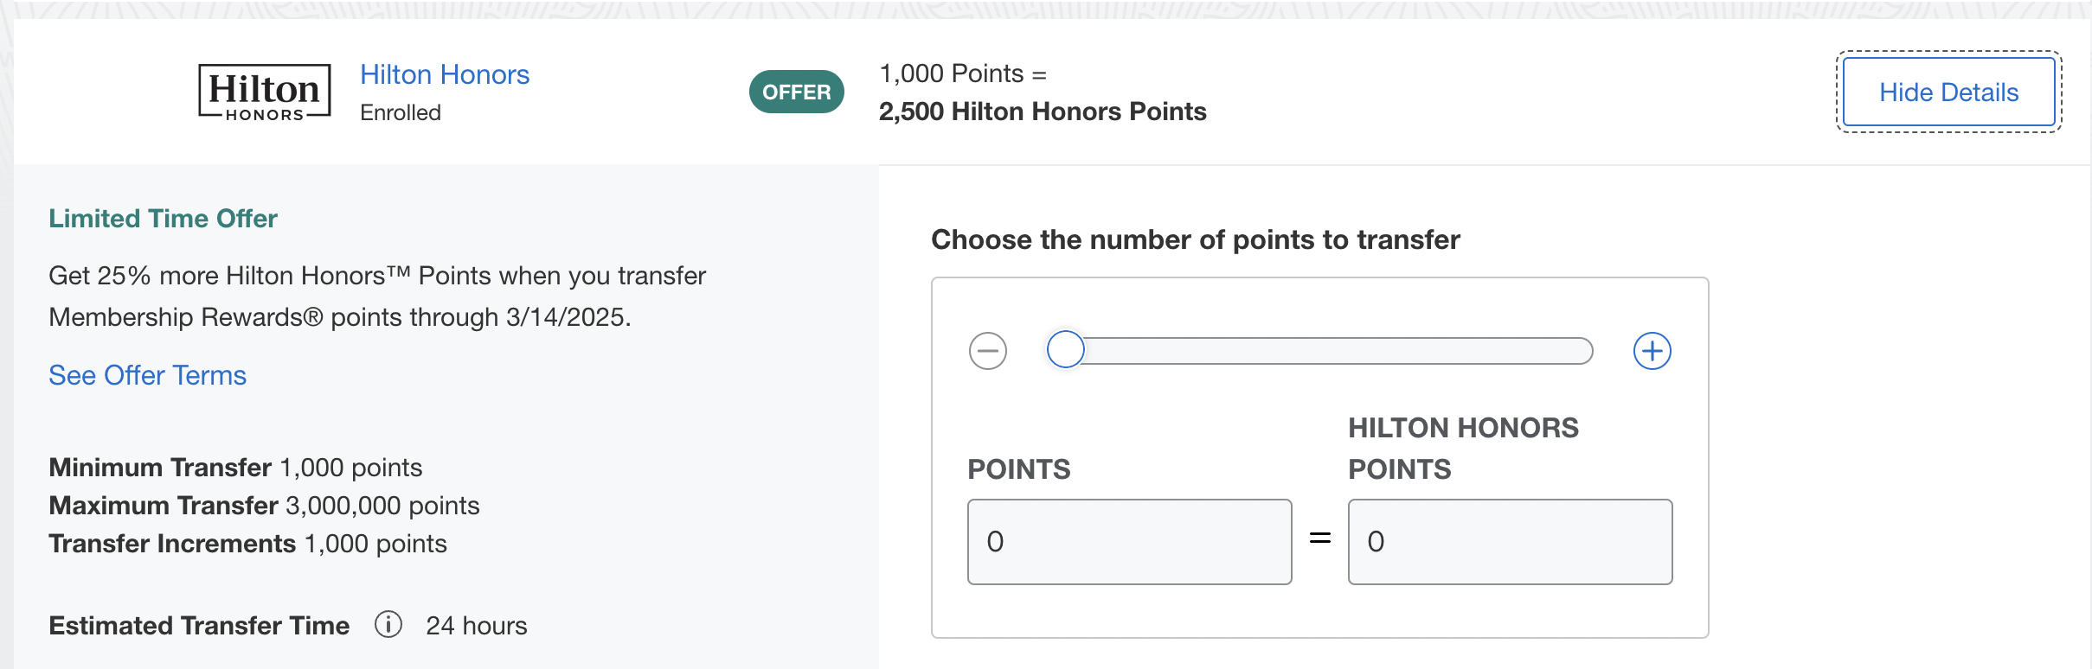Click the 24 hours transfer time text
Screen dimensions: 2092x669
(476, 625)
